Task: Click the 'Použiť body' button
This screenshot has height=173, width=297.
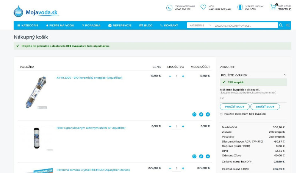Action: (234, 107)
